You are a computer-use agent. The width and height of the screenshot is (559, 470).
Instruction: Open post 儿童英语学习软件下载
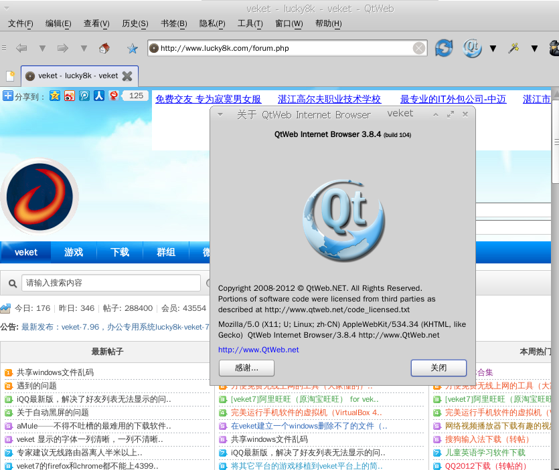(485, 453)
